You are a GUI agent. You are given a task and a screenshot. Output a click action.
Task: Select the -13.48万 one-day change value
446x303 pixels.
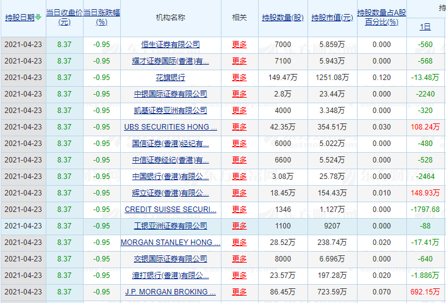(425, 78)
